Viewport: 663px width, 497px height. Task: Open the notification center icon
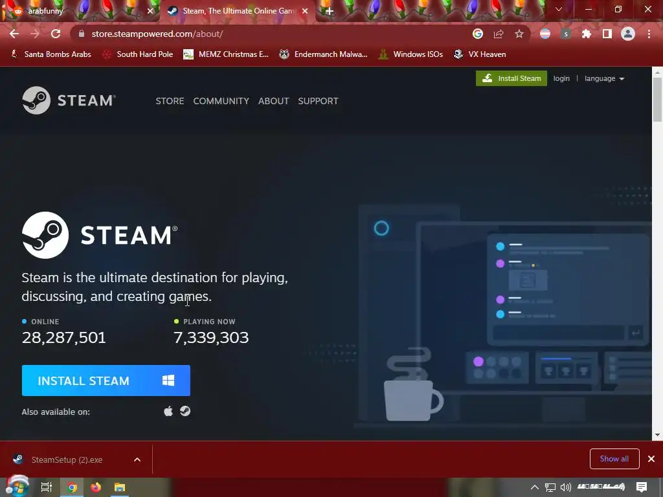(x=642, y=487)
